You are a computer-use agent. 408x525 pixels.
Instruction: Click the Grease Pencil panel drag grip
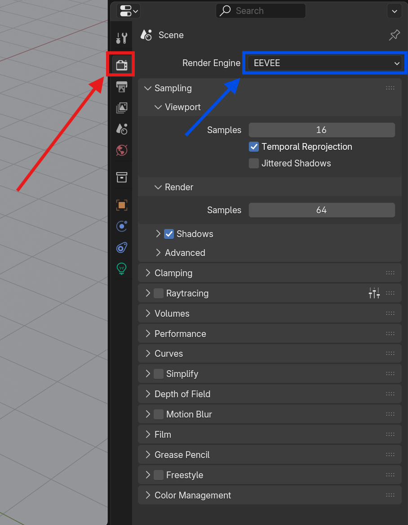pos(390,455)
